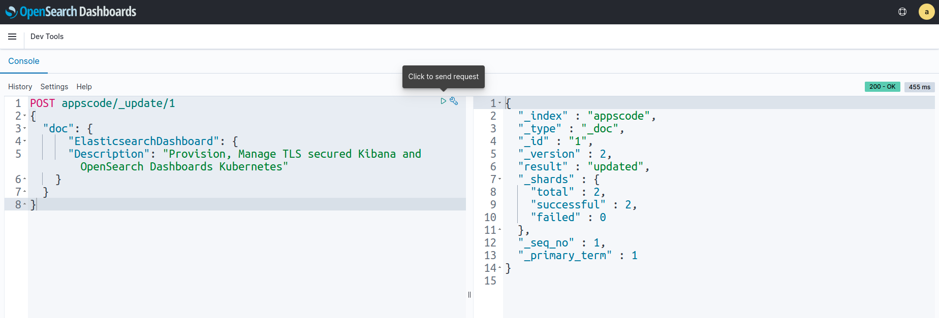Collapse the "_shards" object in response
This screenshot has height=318, width=939.
tap(500, 180)
